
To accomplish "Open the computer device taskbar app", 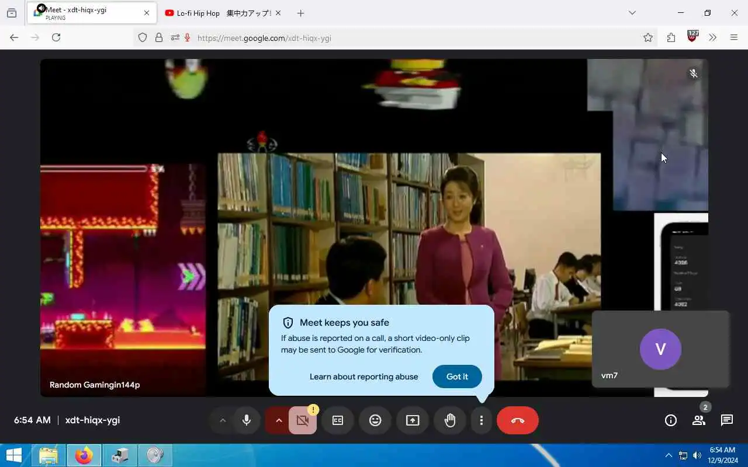I will click(x=120, y=455).
